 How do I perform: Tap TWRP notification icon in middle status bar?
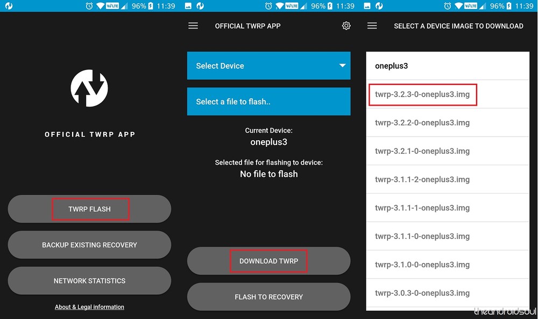[x=200, y=6]
